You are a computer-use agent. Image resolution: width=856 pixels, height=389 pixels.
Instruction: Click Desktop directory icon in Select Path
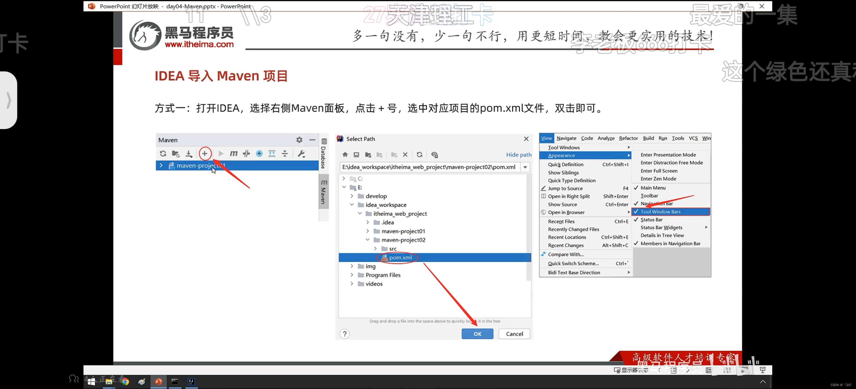pos(356,155)
